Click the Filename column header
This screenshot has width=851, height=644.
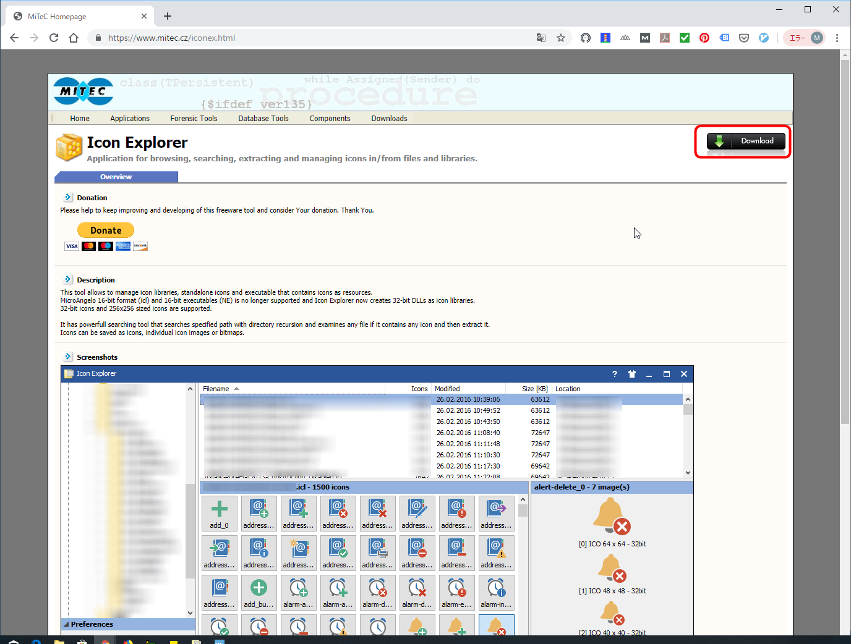click(292, 389)
